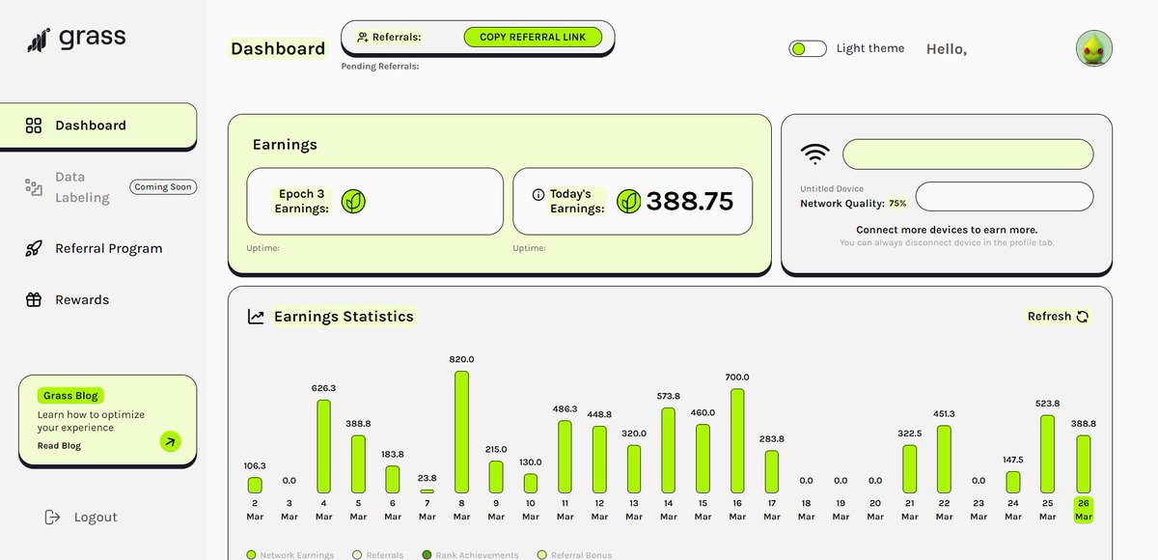Click the 11 Mar bar showing 486.3
The width and height of the screenshot is (1158, 560).
565,458
